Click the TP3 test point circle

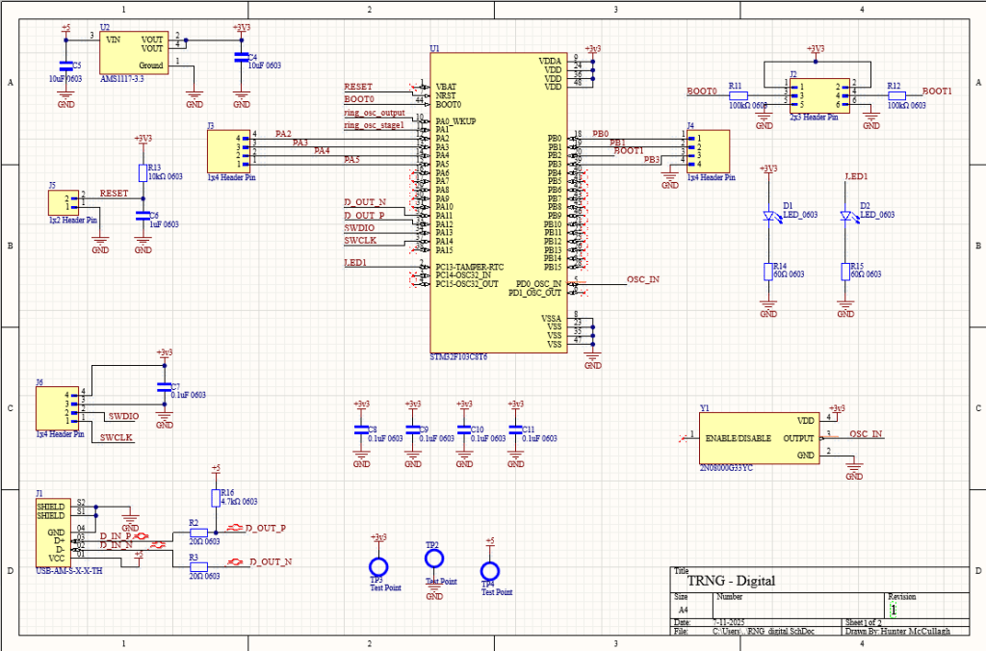(x=378, y=566)
